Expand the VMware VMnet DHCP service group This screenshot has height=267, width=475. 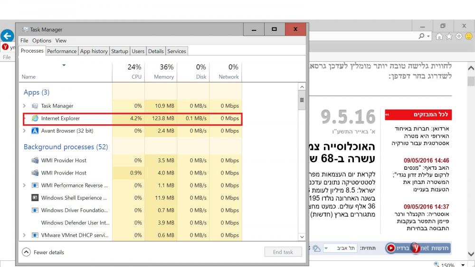click(25, 235)
